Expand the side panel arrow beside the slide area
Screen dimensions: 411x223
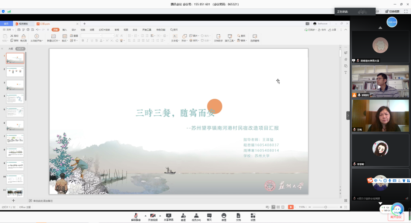(348, 116)
